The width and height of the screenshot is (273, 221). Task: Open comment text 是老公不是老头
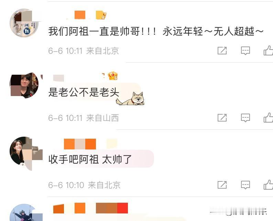[84, 92]
